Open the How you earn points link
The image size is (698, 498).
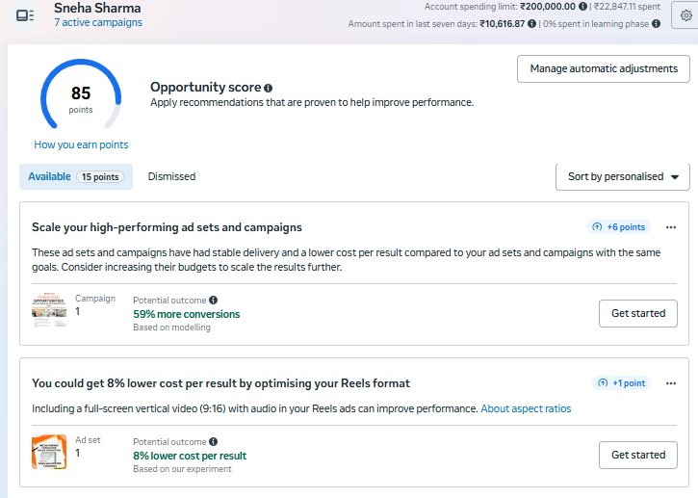[81, 145]
